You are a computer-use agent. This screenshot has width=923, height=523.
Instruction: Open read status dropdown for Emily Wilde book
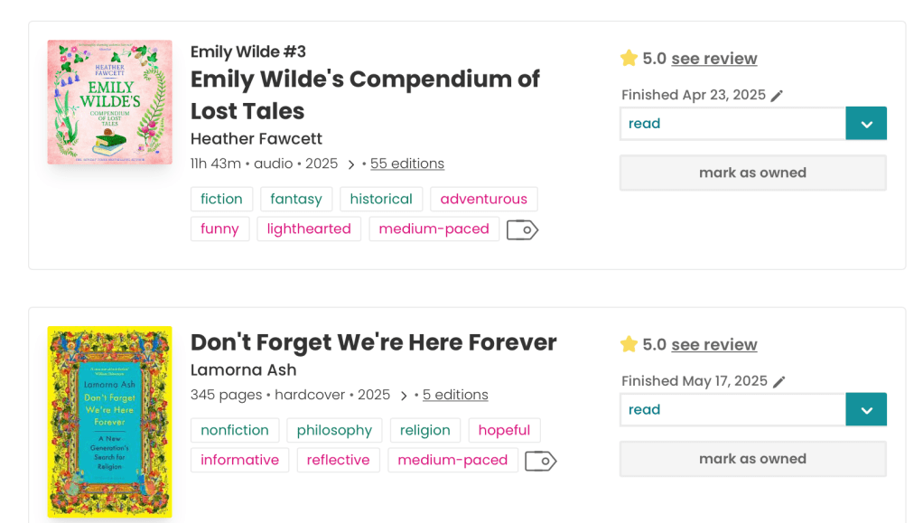point(866,124)
